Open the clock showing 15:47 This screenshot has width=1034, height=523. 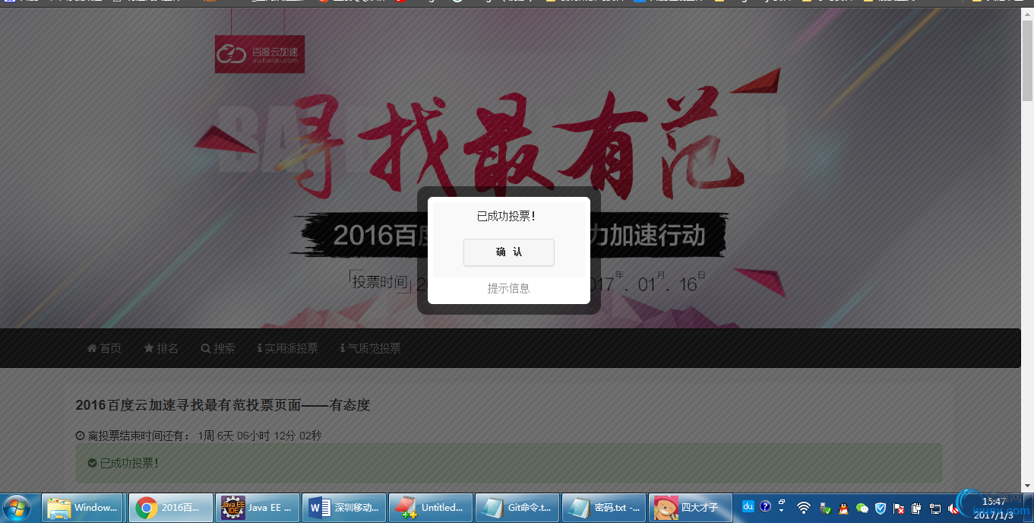[994, 508]
